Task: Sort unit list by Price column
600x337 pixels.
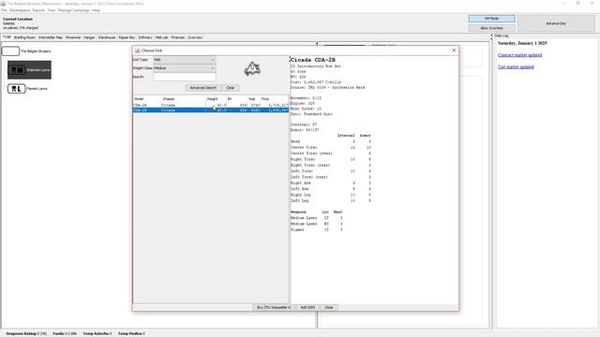Action: pyautogui.click(x=265, y=99)
